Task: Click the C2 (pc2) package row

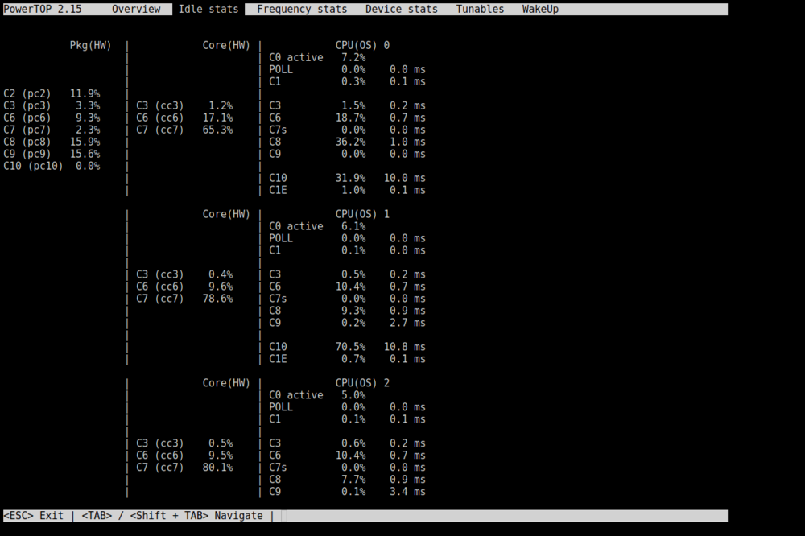Action: [x=52, y=93]
